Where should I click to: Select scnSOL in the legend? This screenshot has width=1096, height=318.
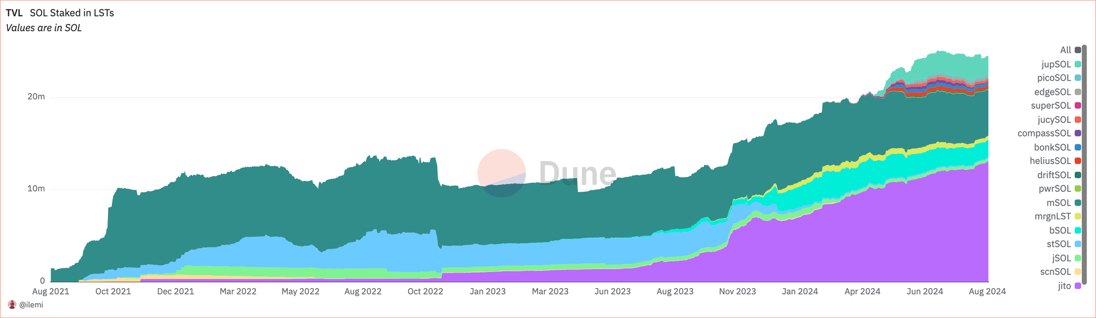[x=1060, y=271]
